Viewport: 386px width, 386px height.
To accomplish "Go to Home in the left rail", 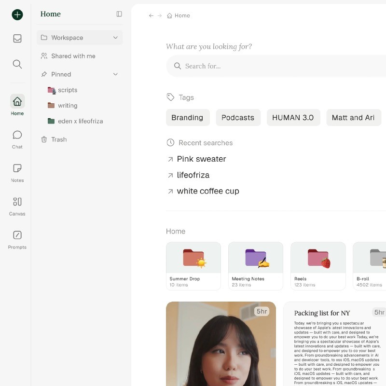I will tap(17, 105).
